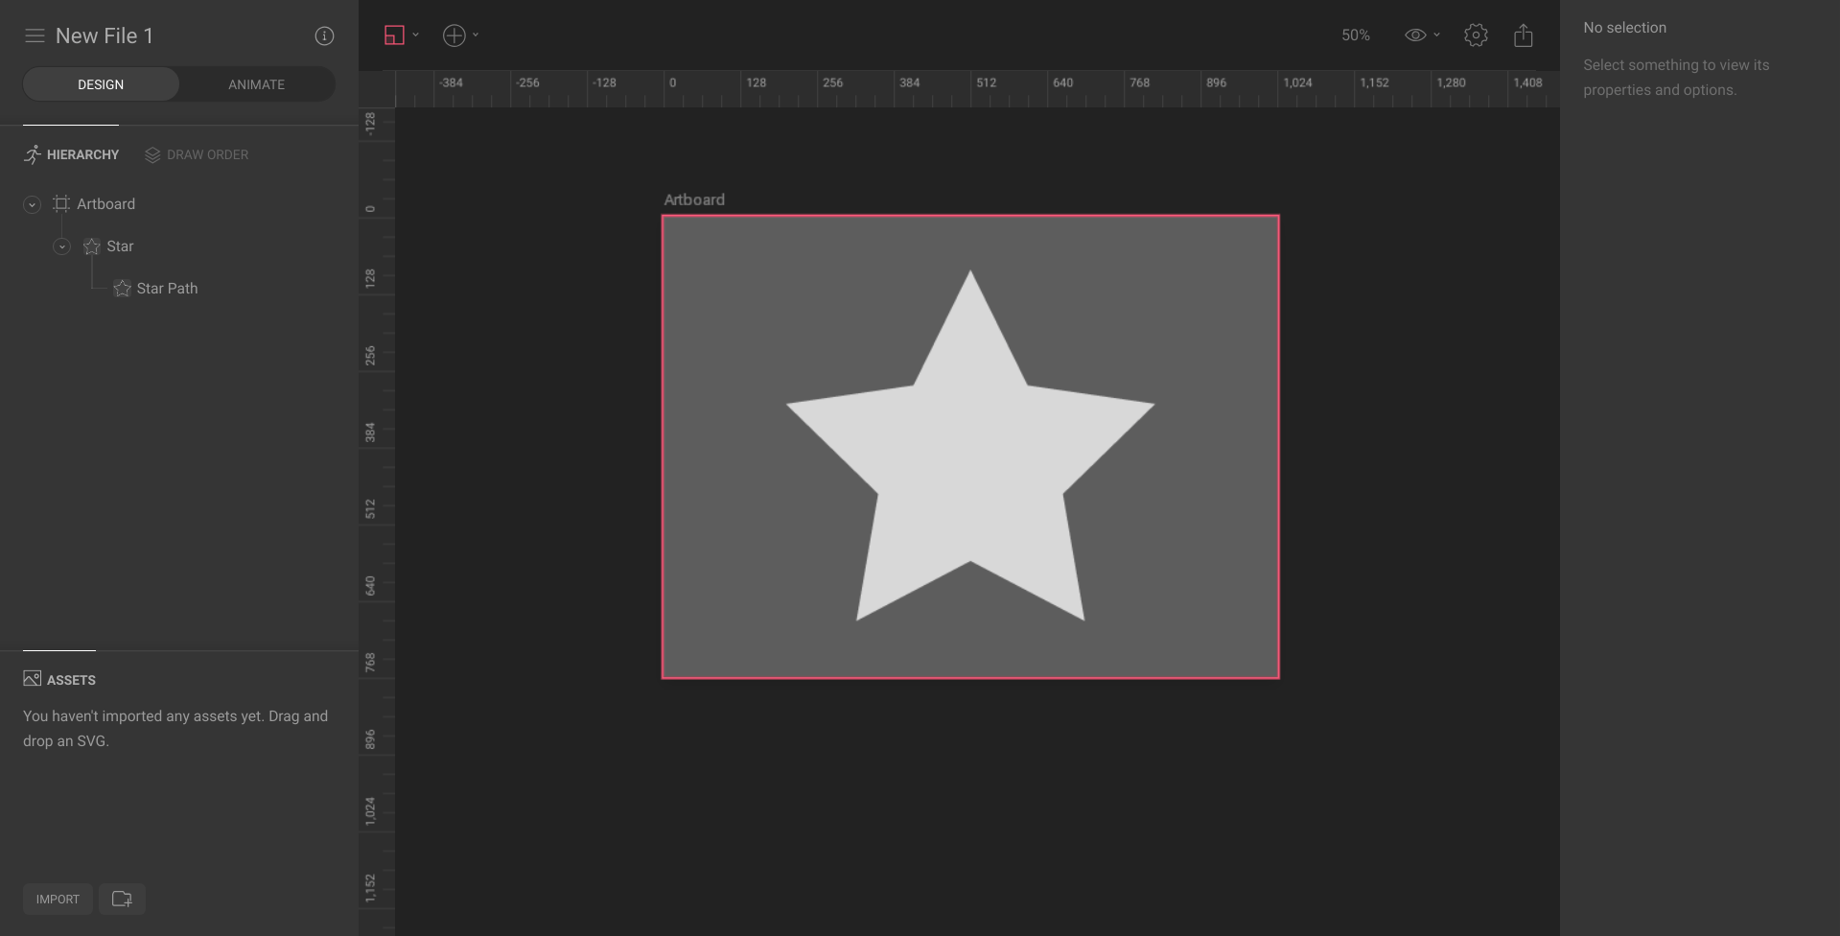Image resolution: width=1840 pixels, height=936 pixels.
Task: Select the Artboard tool in the toolbar
Action: 394,35
